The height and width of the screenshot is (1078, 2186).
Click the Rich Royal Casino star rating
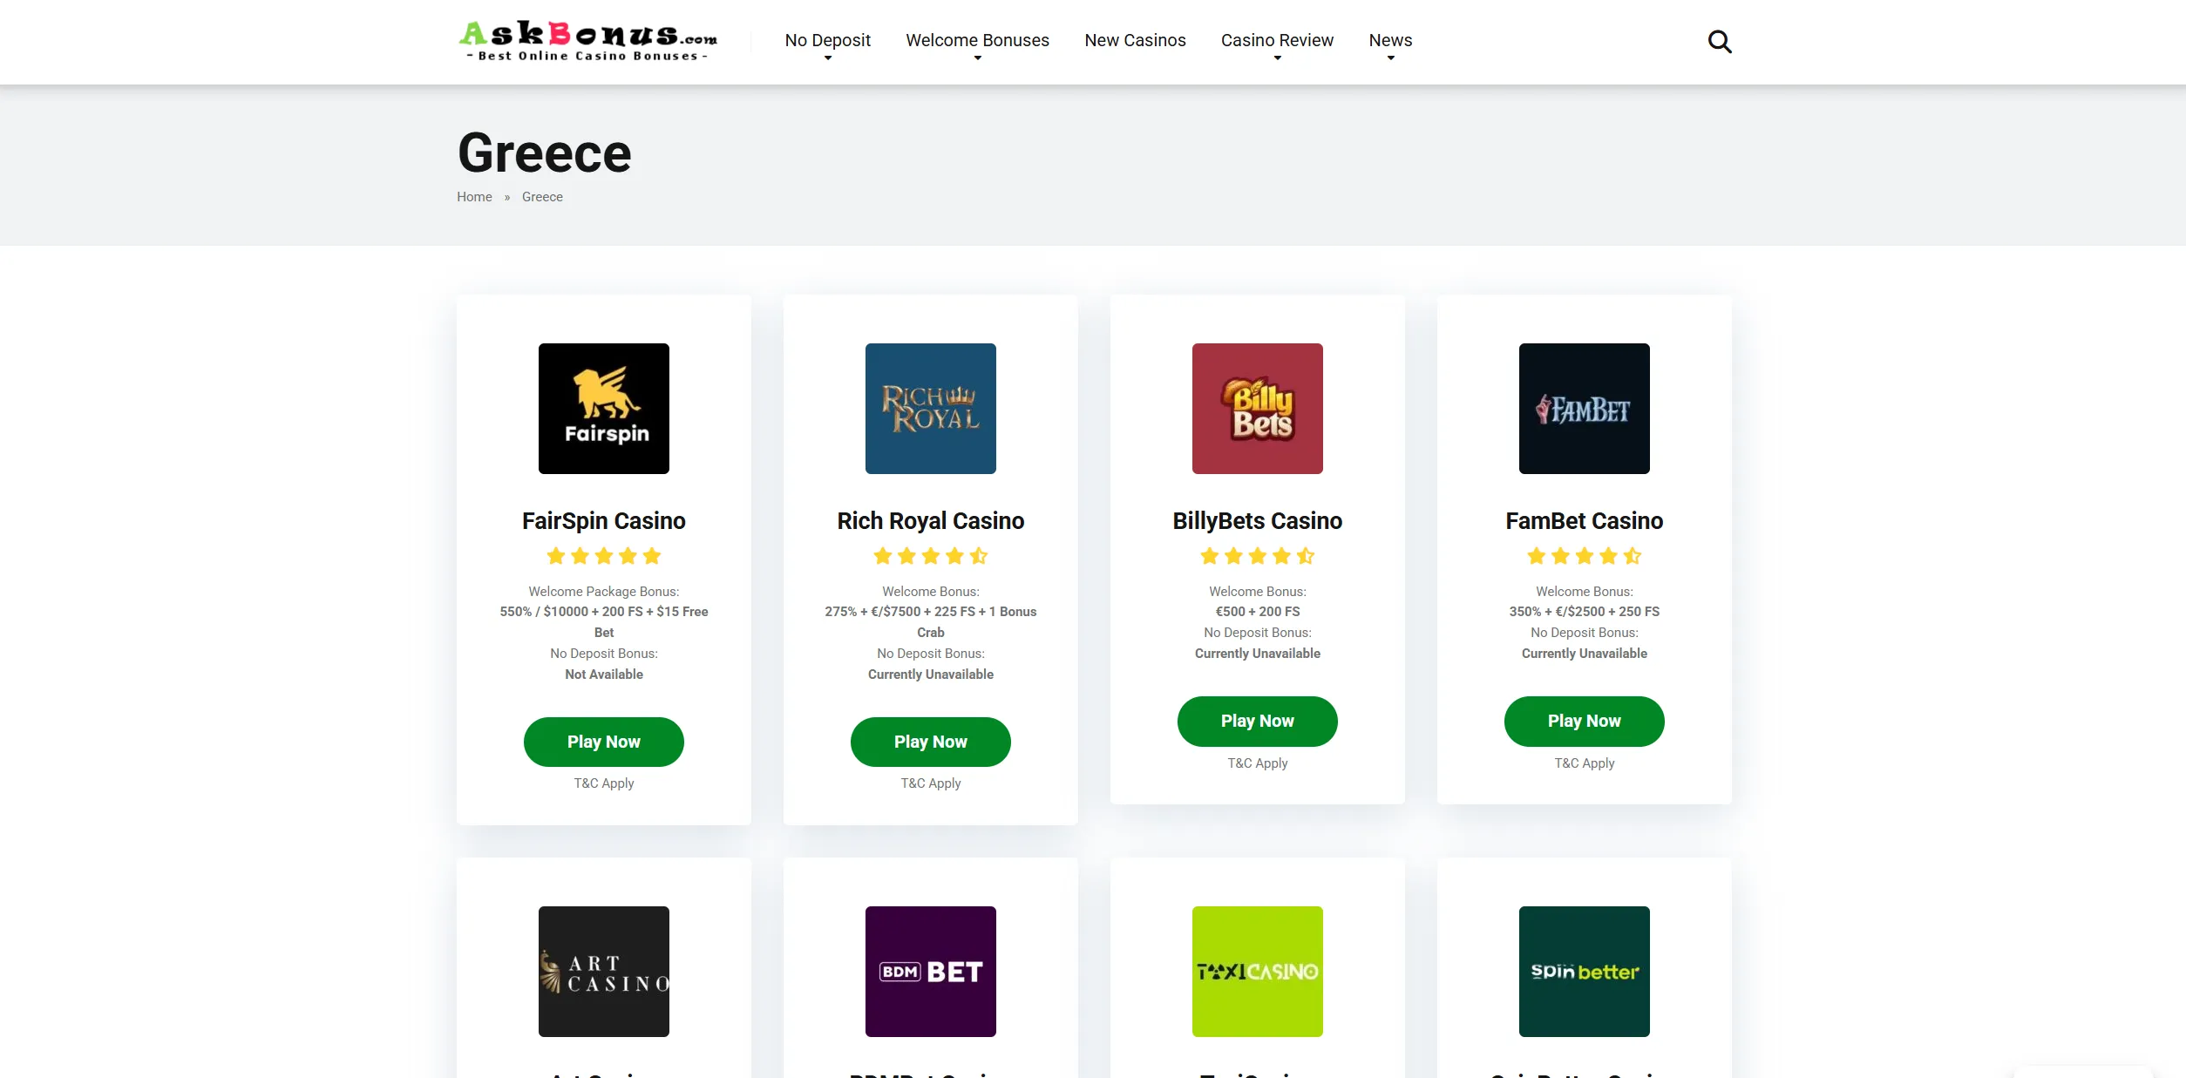pos(931,556)
